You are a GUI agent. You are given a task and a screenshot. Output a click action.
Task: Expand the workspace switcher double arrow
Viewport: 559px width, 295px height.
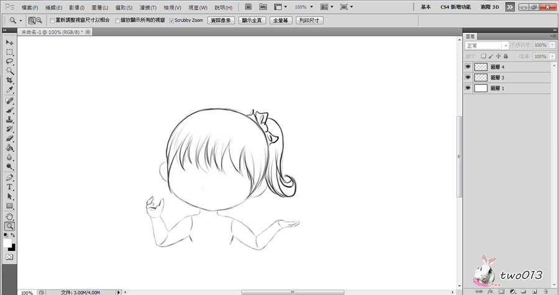[x=509, y=7]
